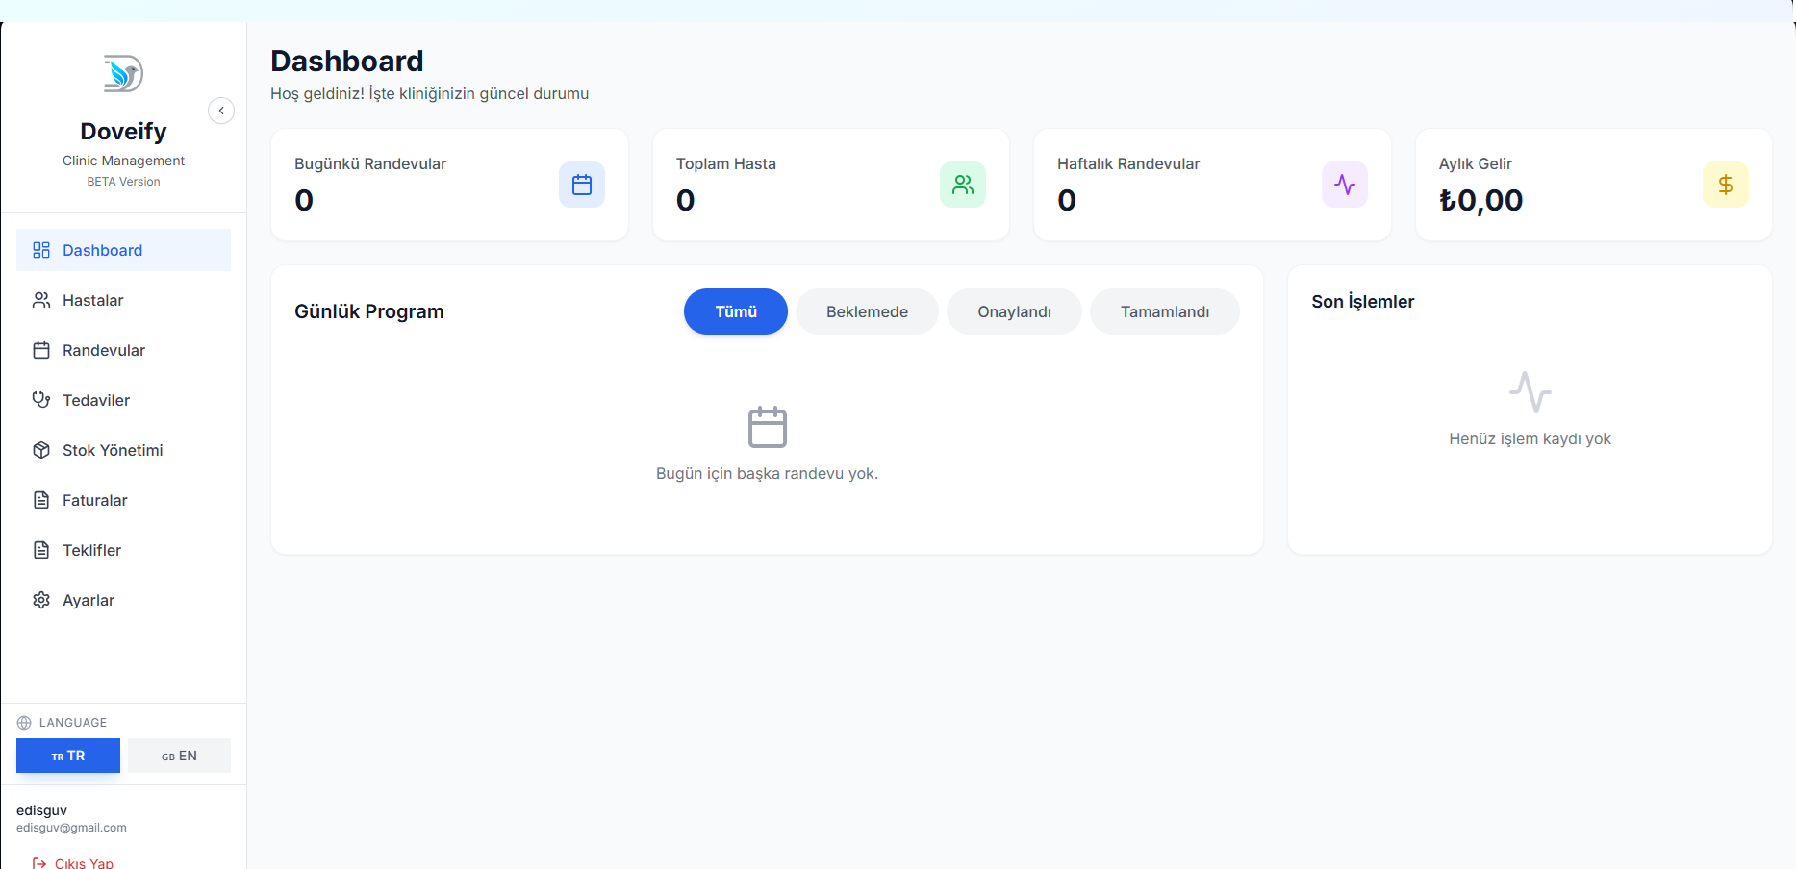Click the Tedaviler stethoscope icon
The image size is (1796, 869).
[x=40, y=400]
